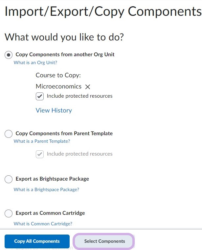Viewport: 202px width, 250px height.
Task: Click the Select Components button
Action: pos(104,241)
